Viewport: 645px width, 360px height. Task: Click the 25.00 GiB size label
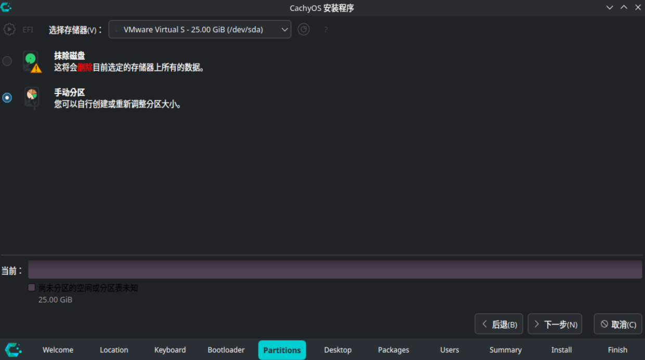(x=55, y=300)
